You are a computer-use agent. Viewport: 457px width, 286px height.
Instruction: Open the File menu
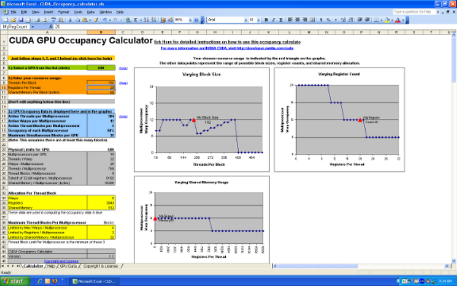(x=13, y=12)
